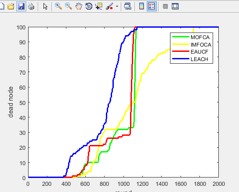
Task: Print the figure using the printer icon
Action: (31, 7)
